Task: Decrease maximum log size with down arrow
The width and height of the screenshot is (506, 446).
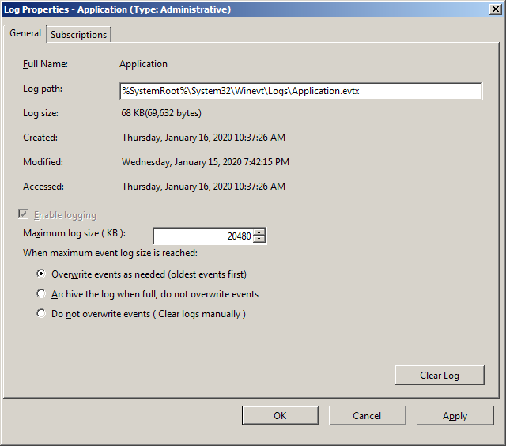Action: 260,240
